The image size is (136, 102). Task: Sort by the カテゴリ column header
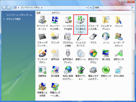[58, 13]
